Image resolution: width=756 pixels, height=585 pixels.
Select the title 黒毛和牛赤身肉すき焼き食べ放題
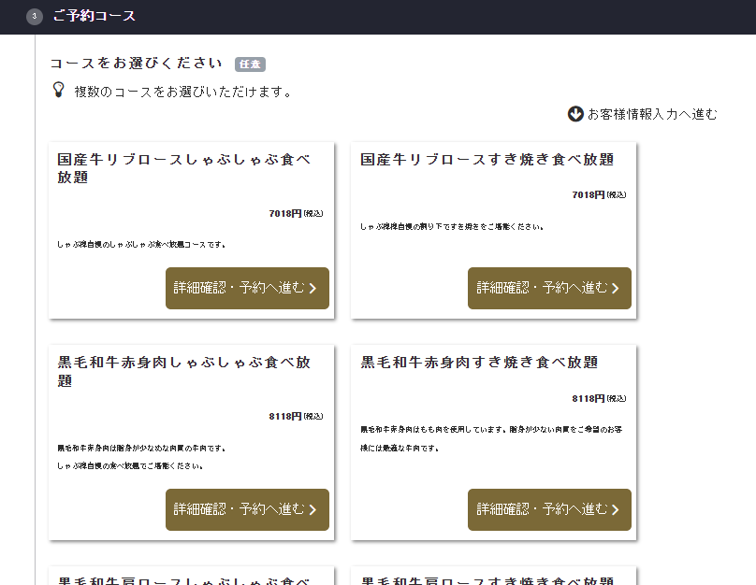(x=479, y=362)
